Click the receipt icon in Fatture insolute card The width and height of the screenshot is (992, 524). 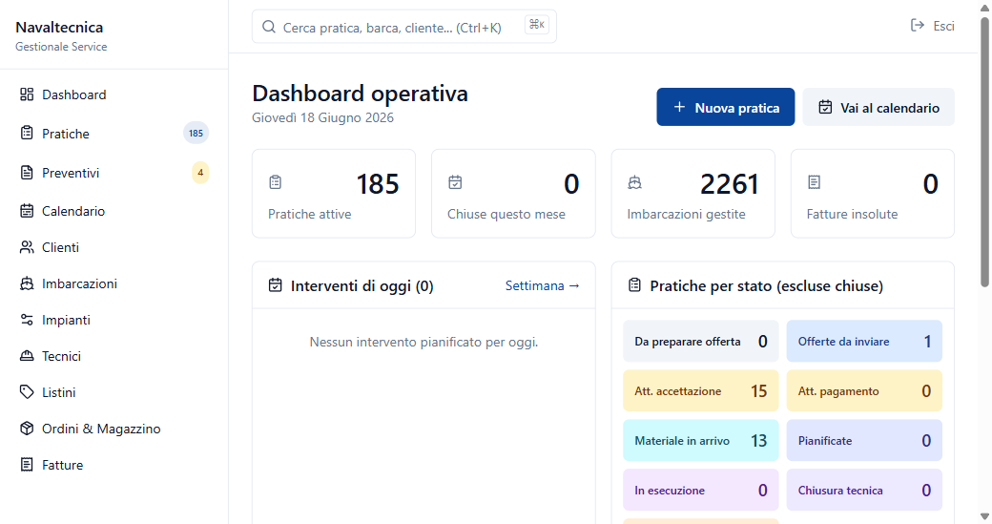tap(815, 182)
